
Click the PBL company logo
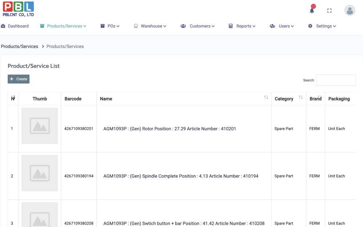(18, 9)
